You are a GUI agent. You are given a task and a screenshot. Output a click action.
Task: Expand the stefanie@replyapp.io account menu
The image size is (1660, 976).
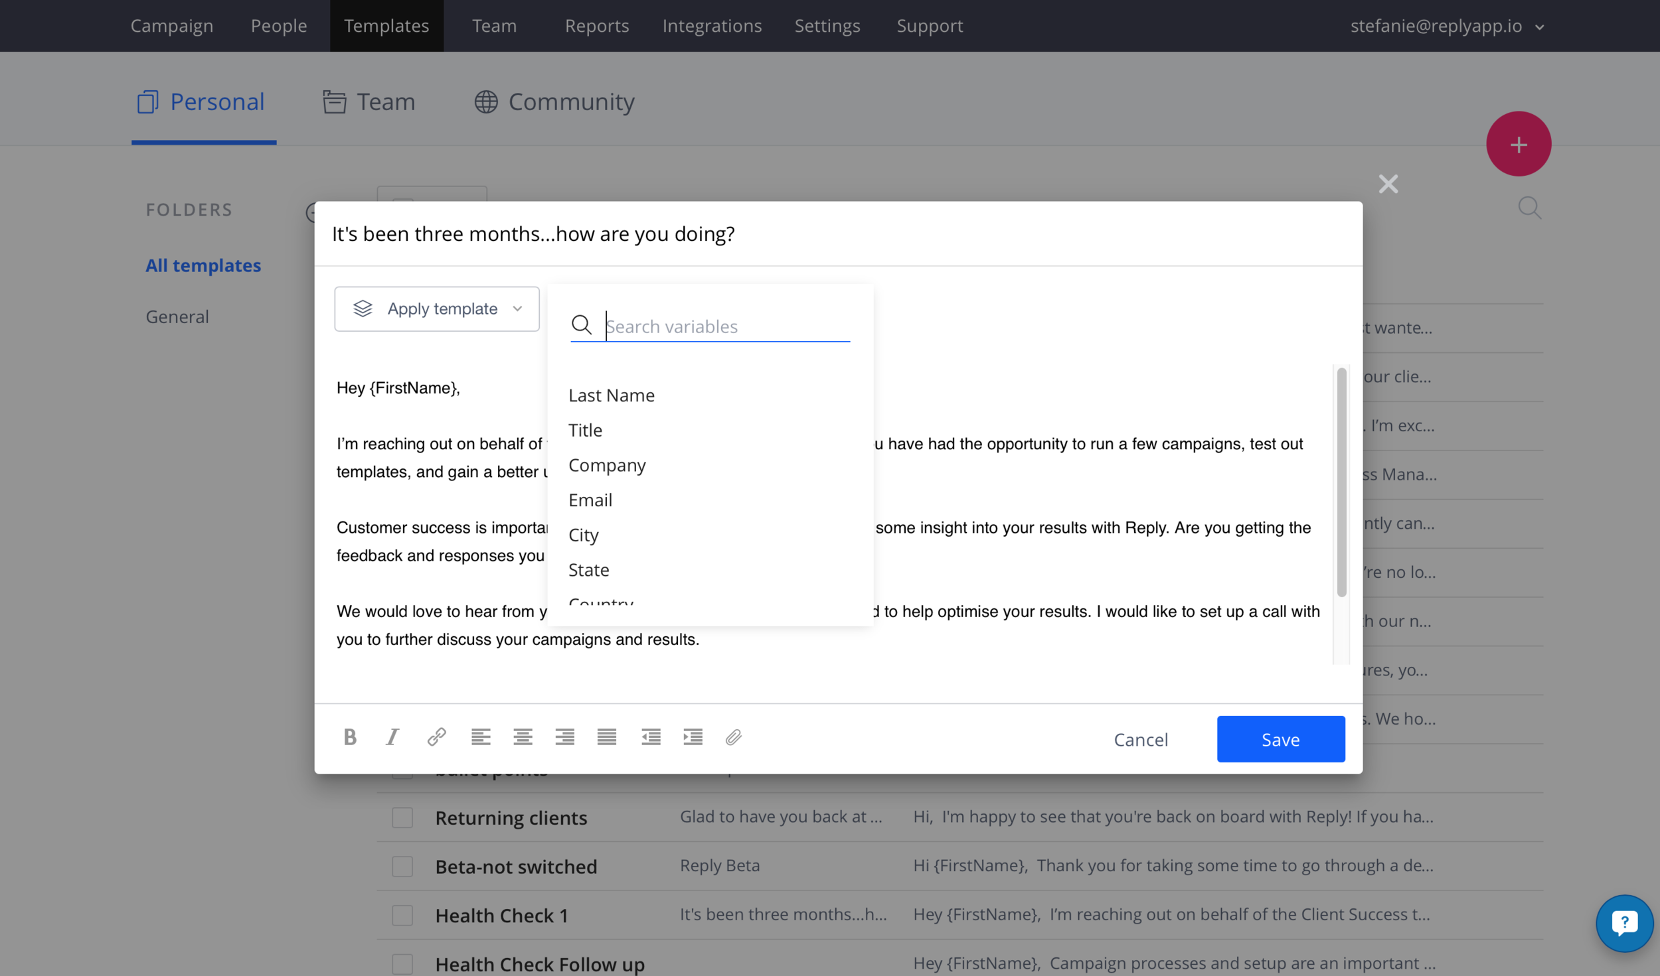(x=1447, y=26)
